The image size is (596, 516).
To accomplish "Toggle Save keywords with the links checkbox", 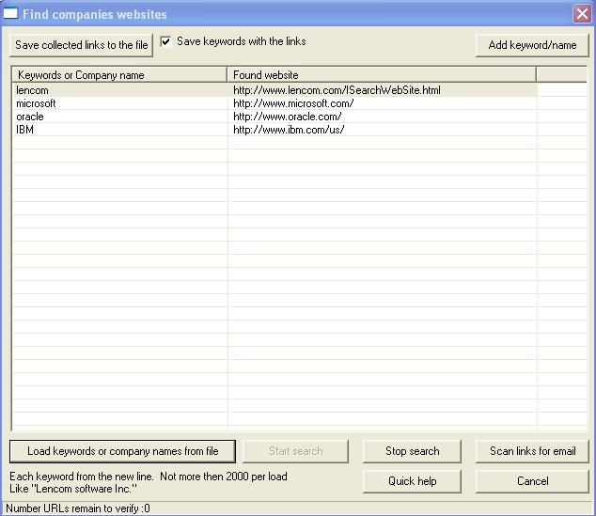I will click(x=165, y=41).
